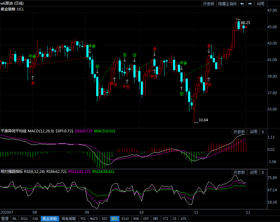Click the 33.64 low price marker

[203, 120]
